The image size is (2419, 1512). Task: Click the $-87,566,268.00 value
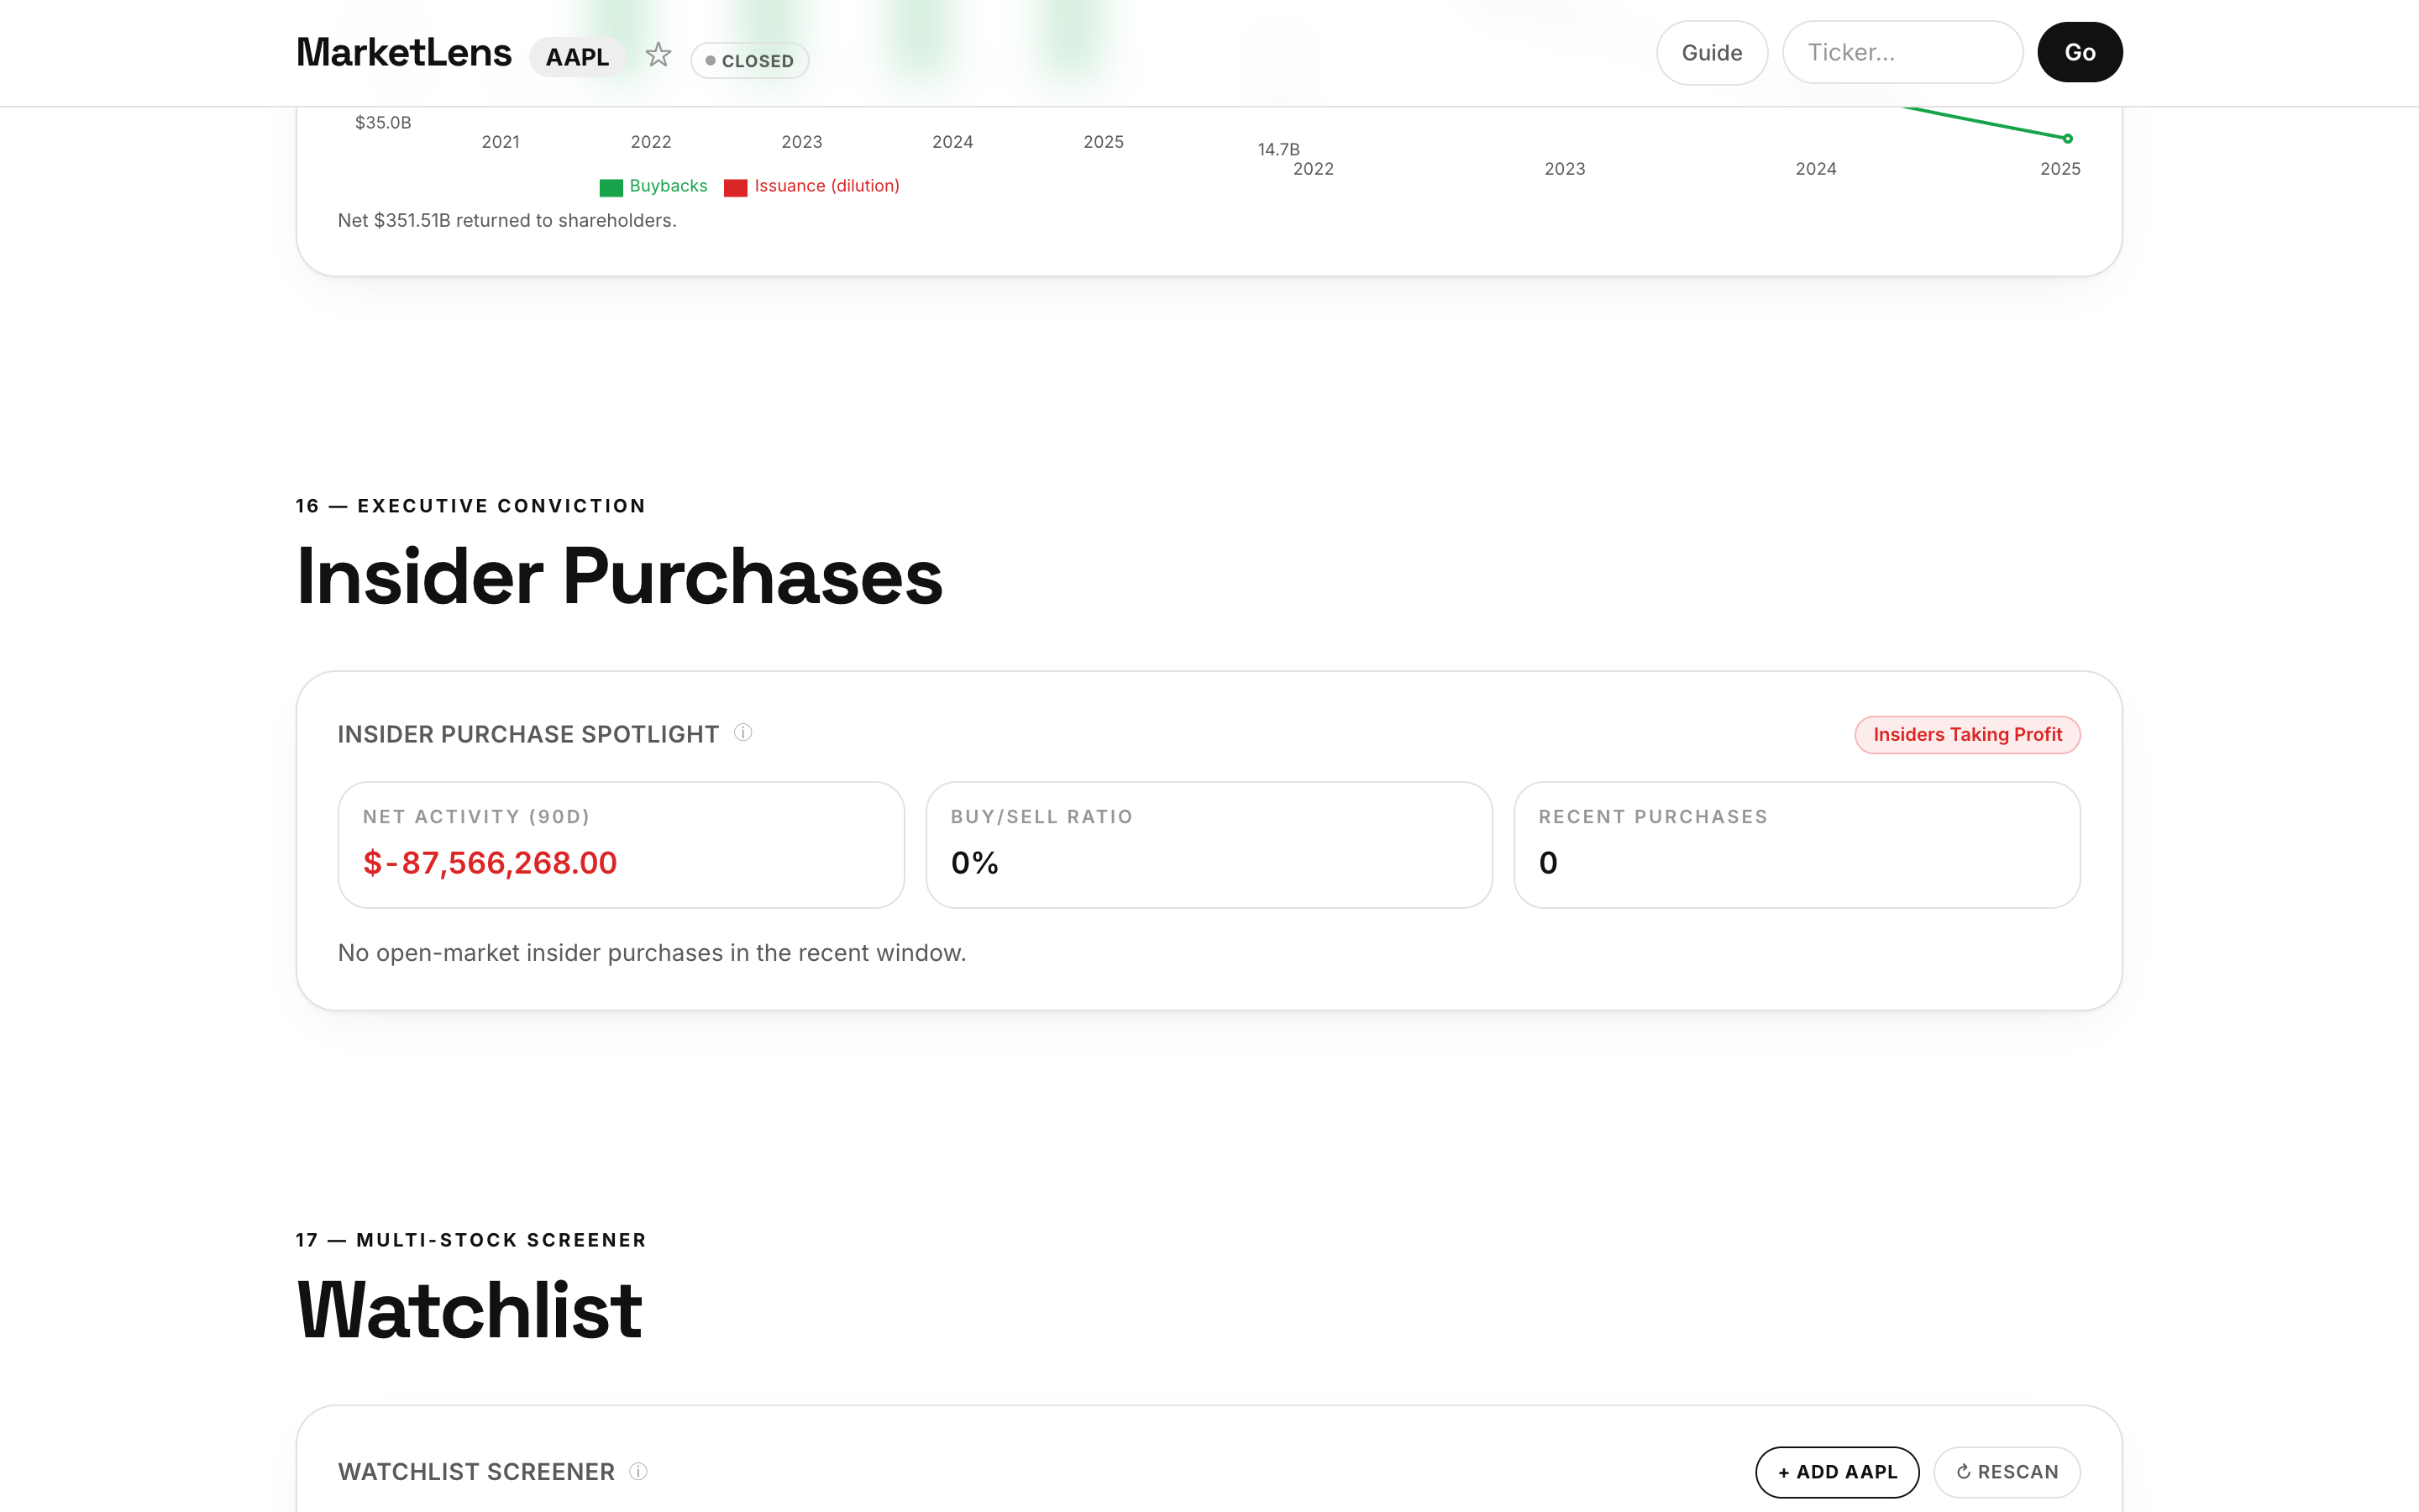pyautogui.click(x=490, y=863)
